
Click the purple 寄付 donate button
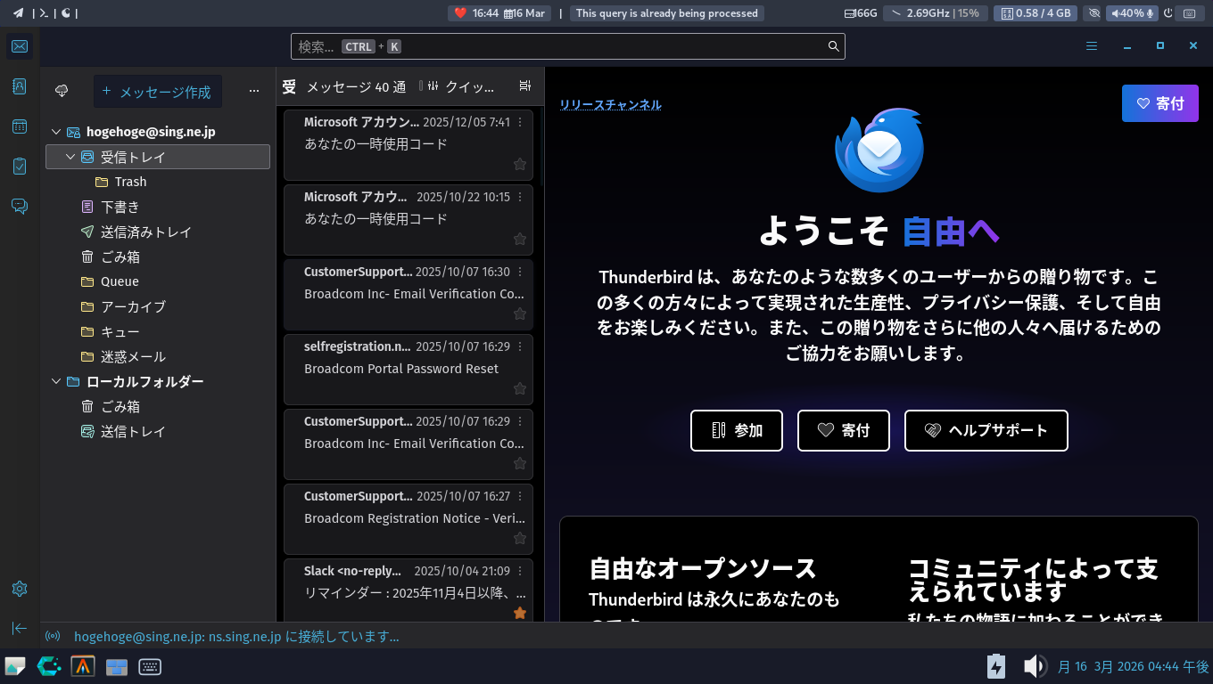pos(1159,103)
